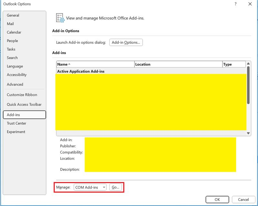Open the General options category
This screenshot has width=258, height=206.
(25, 15)
